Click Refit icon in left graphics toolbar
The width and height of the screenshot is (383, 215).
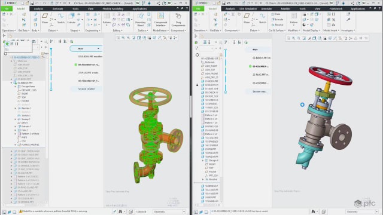tap(118, 38)
